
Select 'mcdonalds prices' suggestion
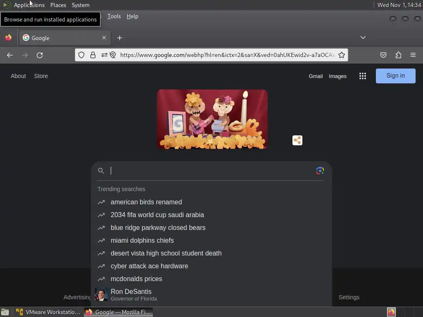(x=211, y=279)
